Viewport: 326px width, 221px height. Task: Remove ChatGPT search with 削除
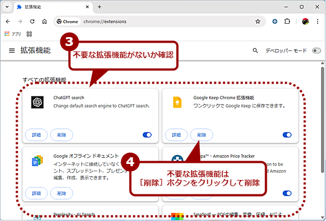coord(62,135)
